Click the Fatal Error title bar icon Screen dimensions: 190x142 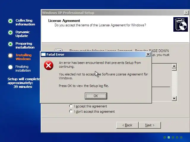pos(43,54)
